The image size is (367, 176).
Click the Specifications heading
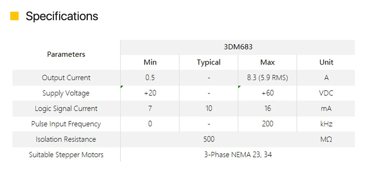pyautogui.click(x=62, y=16)
